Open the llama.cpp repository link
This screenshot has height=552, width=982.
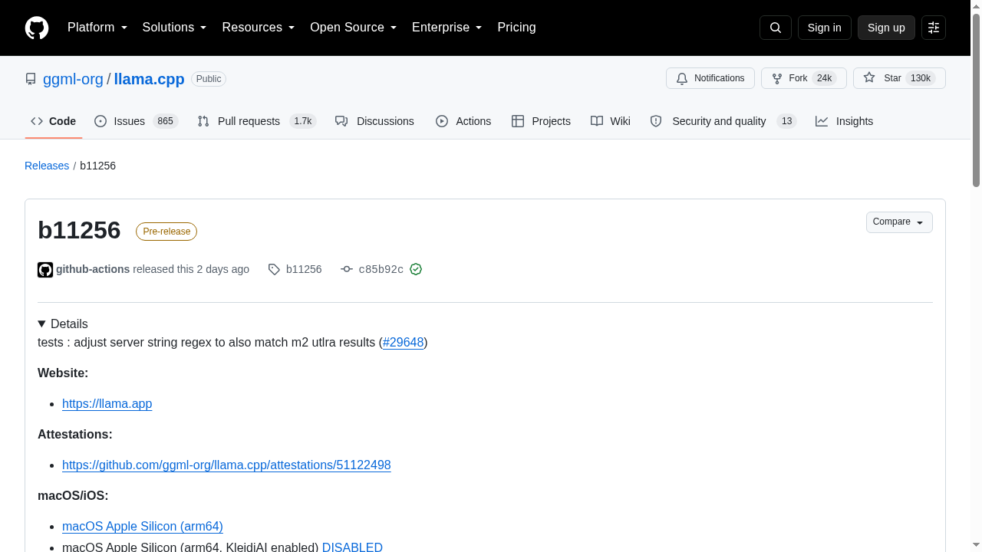click(149, 79)
